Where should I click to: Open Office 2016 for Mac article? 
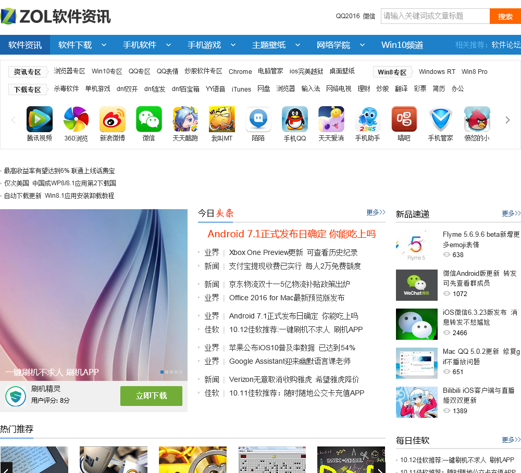click(287, 298)
